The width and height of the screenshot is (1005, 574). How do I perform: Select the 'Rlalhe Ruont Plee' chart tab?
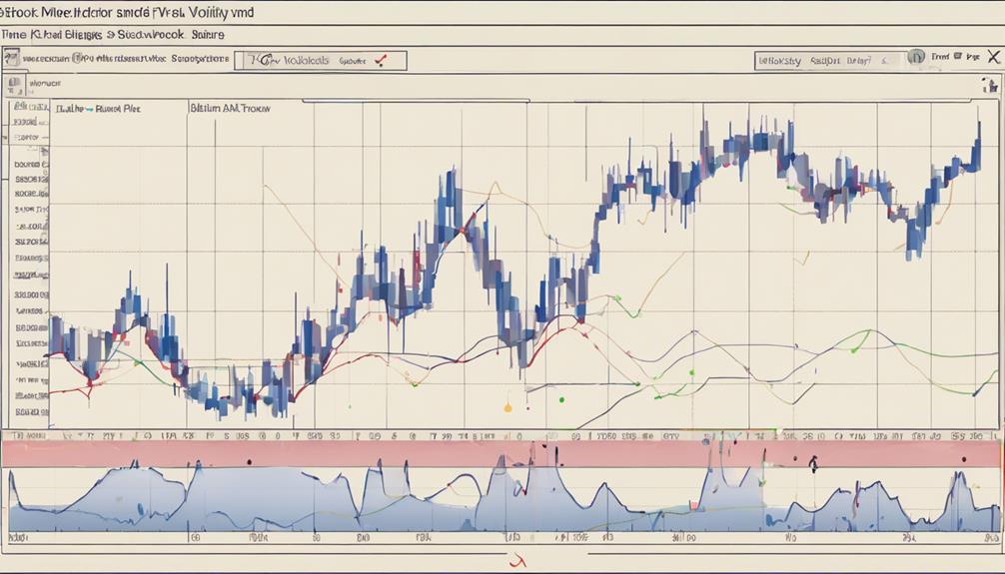98,109
